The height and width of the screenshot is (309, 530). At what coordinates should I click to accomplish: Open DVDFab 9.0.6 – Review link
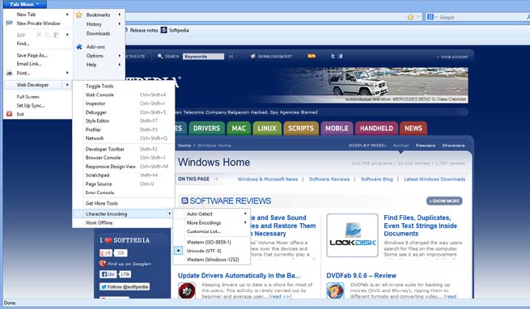click(x=361, y=276)
